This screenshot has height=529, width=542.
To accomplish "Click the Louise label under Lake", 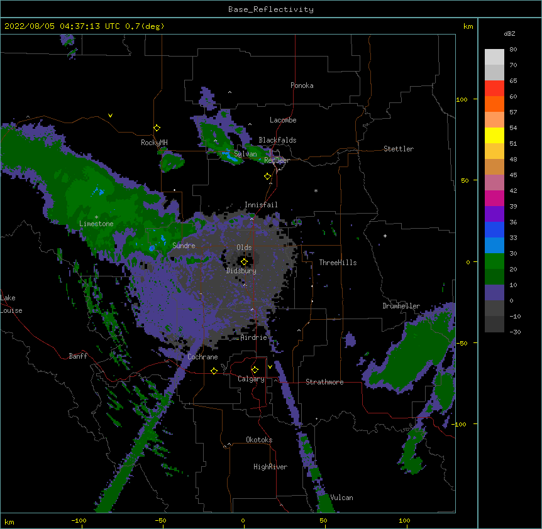I will [x=11, y=310].
